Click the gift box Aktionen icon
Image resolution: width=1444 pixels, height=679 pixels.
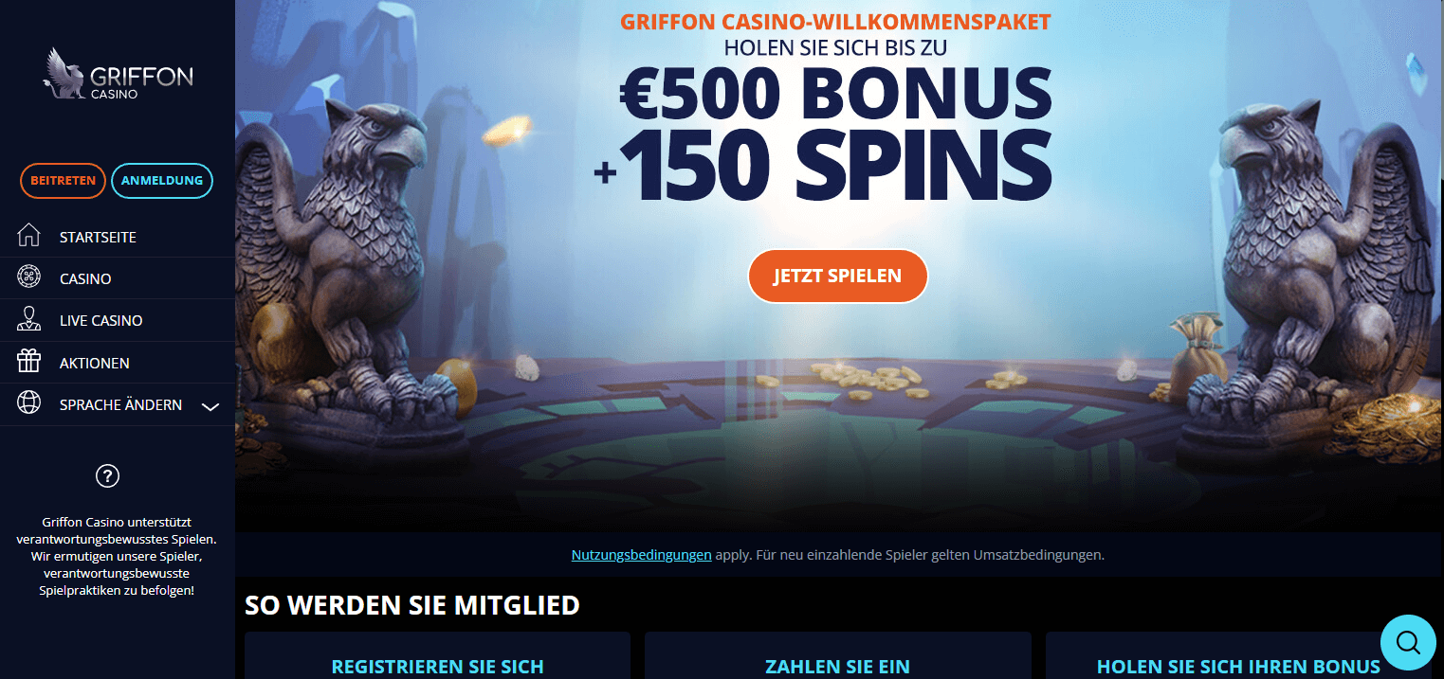coord(29,362)
